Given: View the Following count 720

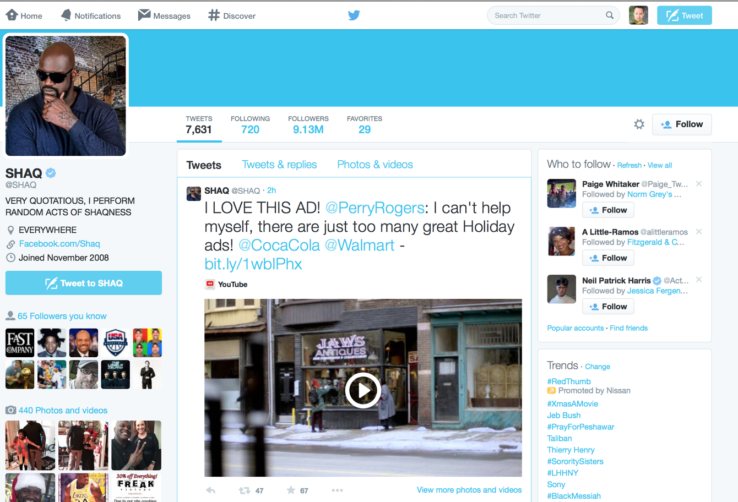Looking at the screenshot, I should click(250, 125).
